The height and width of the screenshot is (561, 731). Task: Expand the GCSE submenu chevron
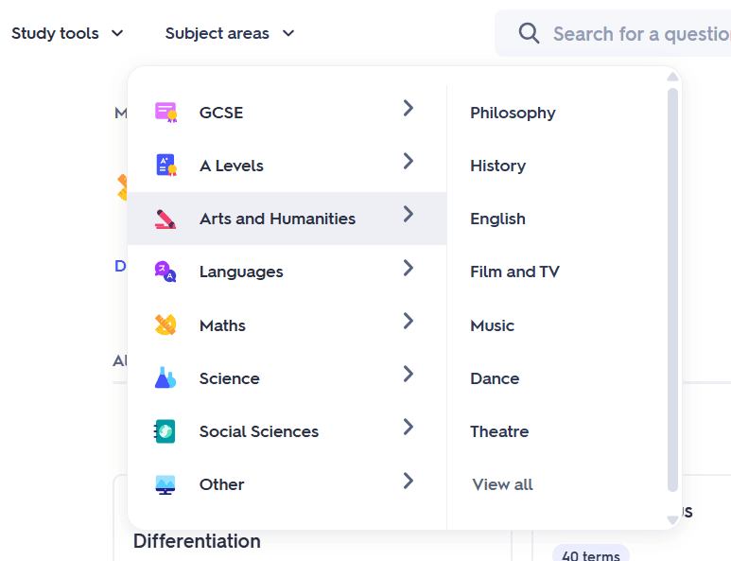(409, 108)
